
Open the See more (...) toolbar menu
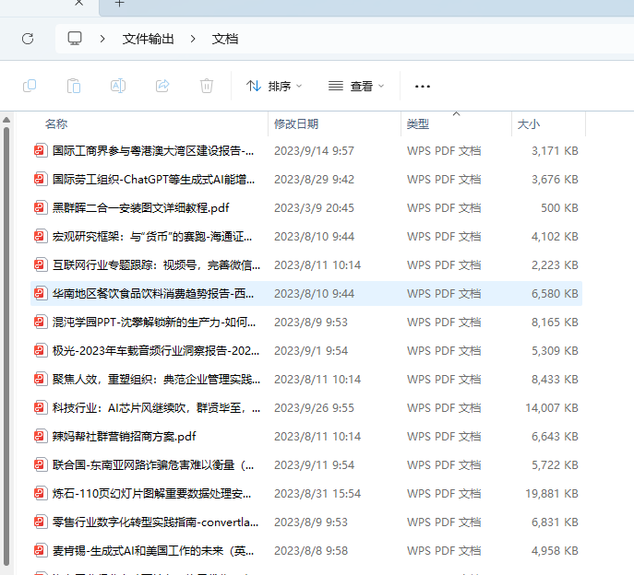click(423, 86)
